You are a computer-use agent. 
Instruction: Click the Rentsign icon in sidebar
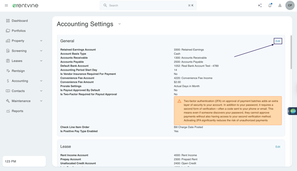pos(8,71)
